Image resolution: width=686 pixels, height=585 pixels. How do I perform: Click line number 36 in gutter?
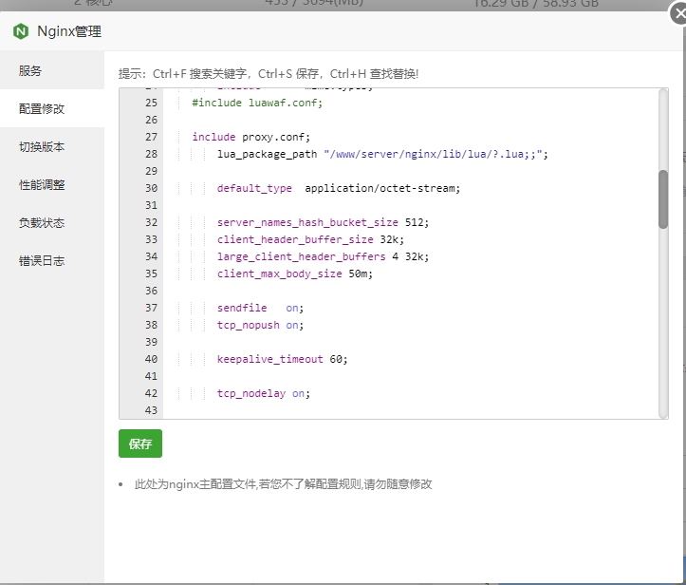pos(151,291)
